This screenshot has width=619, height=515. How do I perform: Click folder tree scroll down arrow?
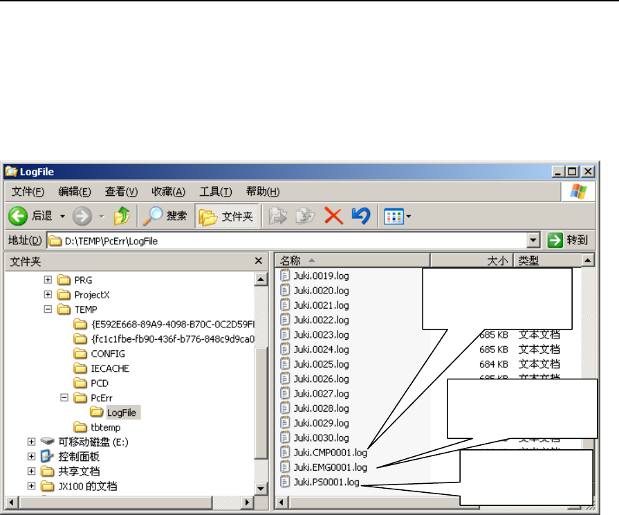pyautogui.click(x=261, y=489)
